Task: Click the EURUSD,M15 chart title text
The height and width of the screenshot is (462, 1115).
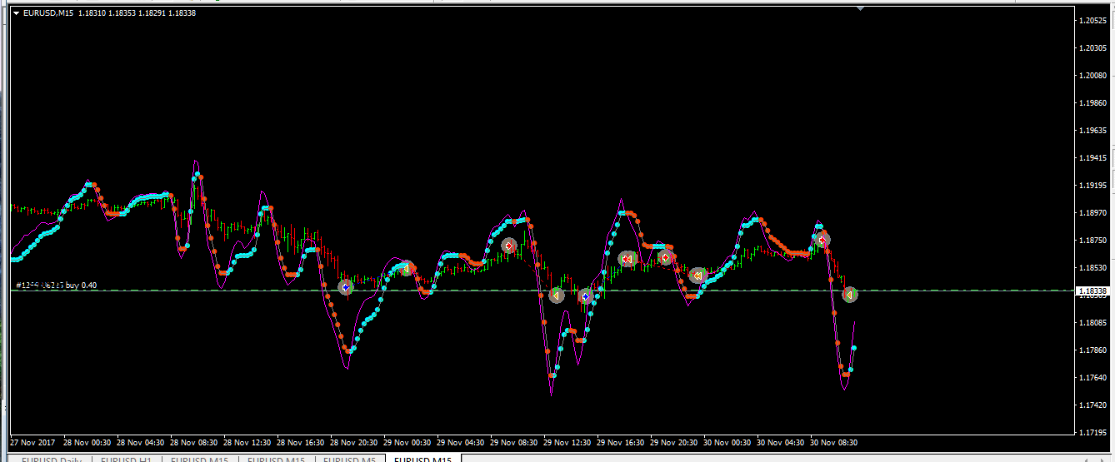Action: pyautogui.click(x=48, y=13)
